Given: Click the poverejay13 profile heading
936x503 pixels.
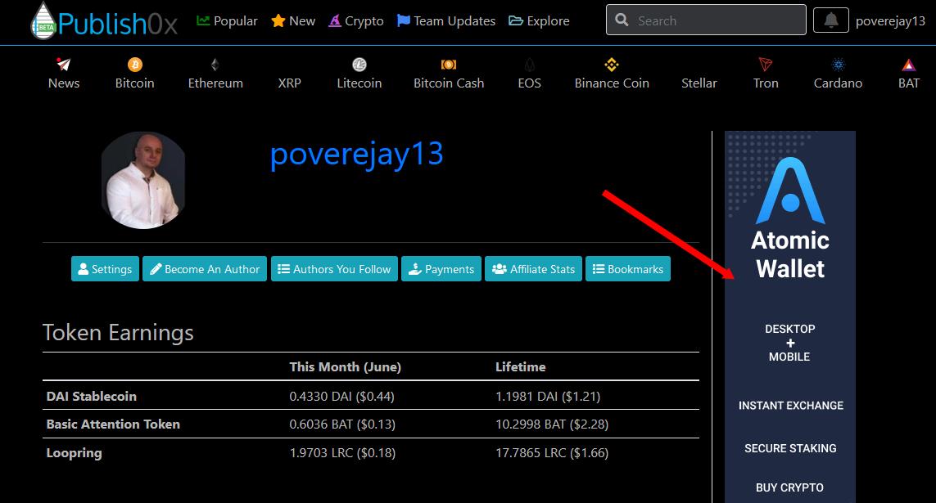Looking at the screenshot, I should coord(356,154).
